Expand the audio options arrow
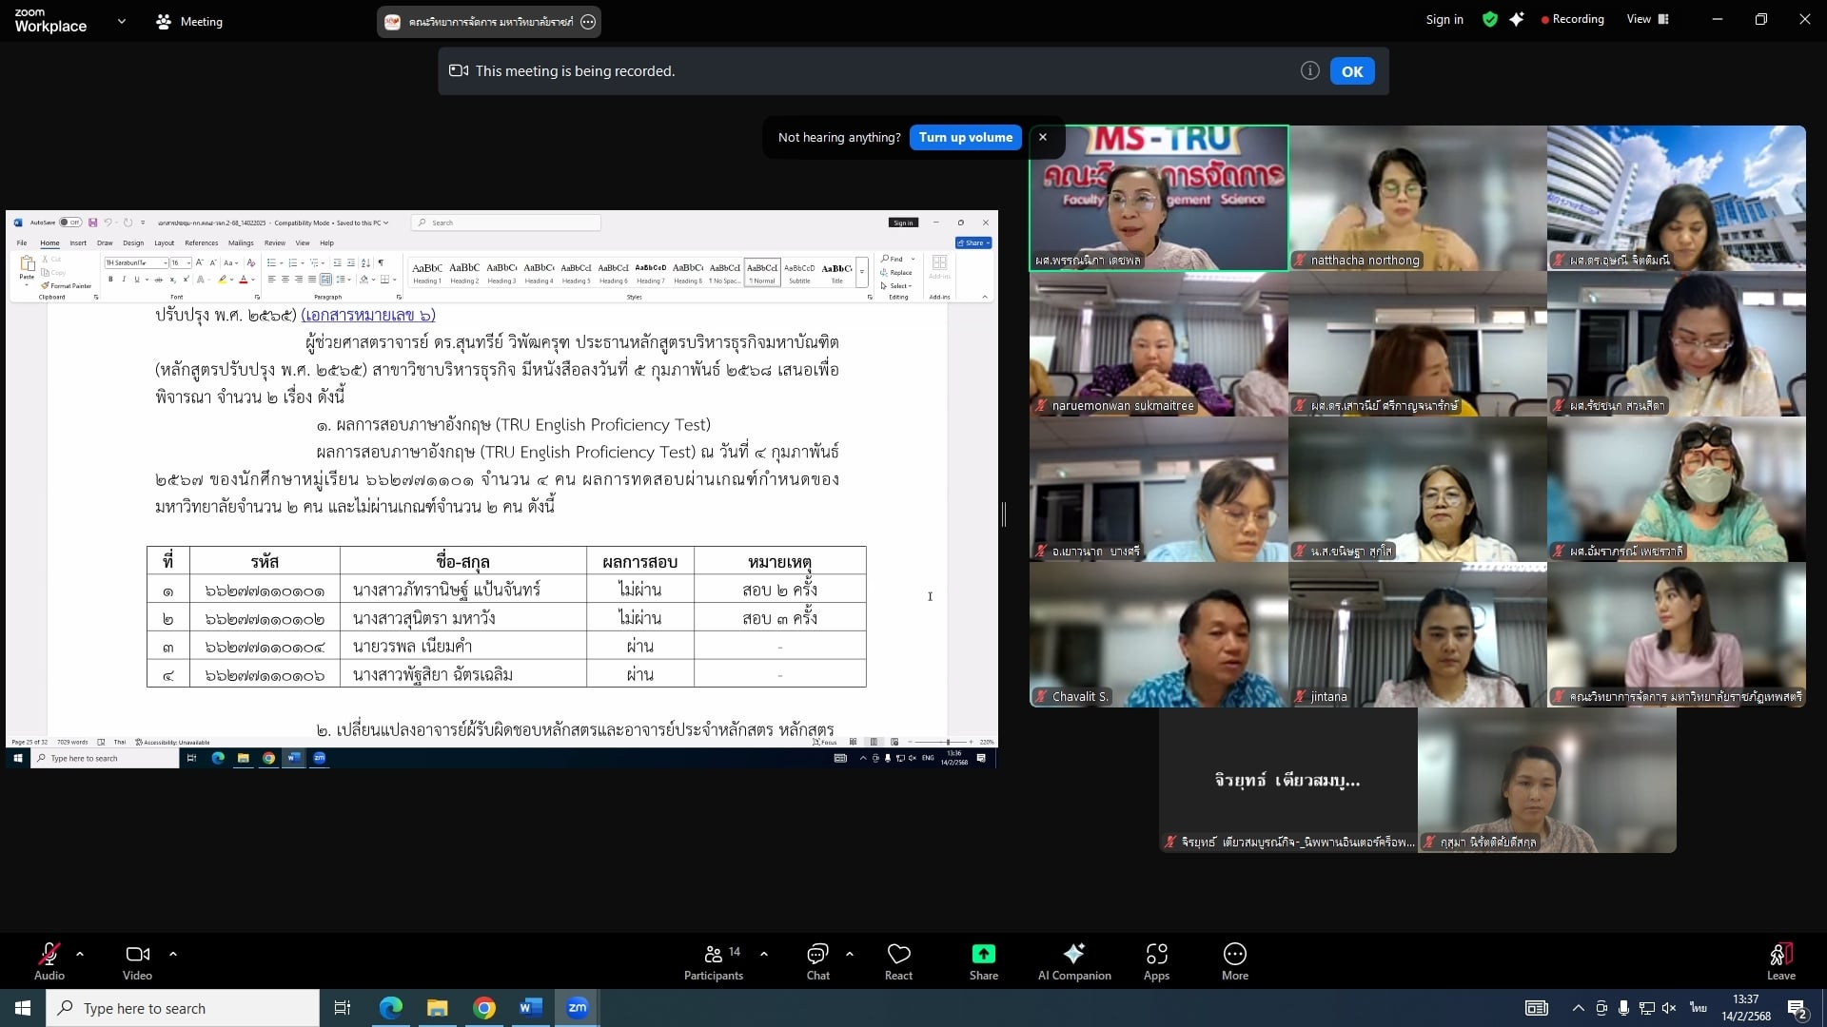This screenshot has height=1027, width=1827. click(x=80, y=953)
